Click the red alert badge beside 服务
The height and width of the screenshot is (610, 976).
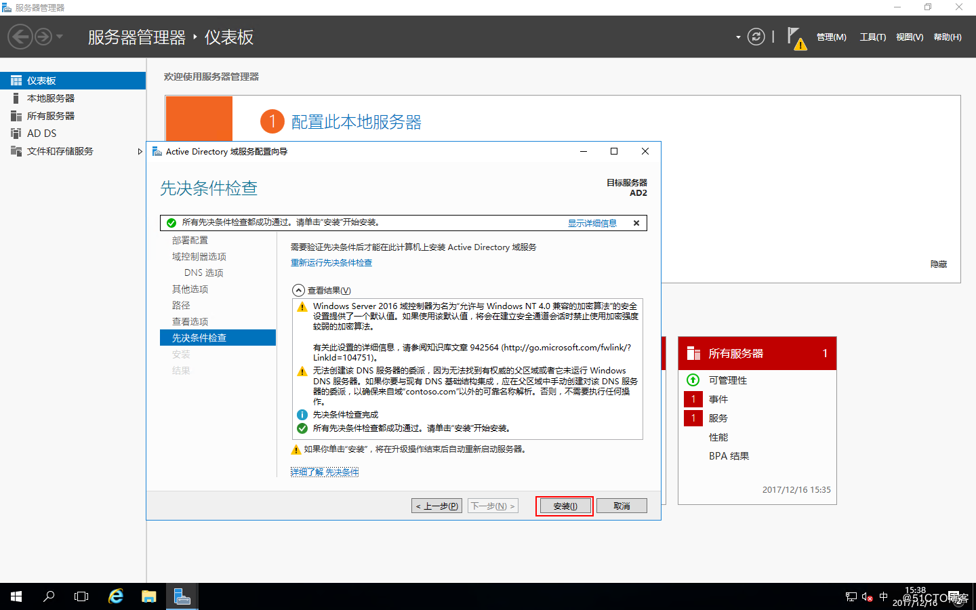[x=693, y=418]
